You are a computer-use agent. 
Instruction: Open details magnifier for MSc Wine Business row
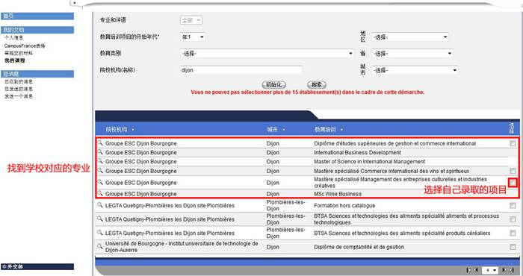(x=100, y=193)
